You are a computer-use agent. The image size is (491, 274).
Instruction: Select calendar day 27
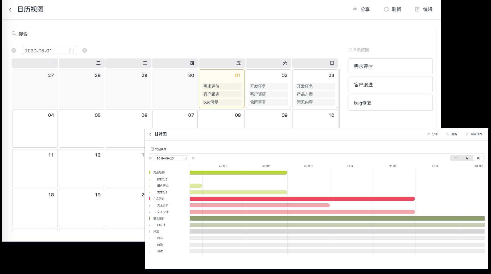tap(35, 88)
